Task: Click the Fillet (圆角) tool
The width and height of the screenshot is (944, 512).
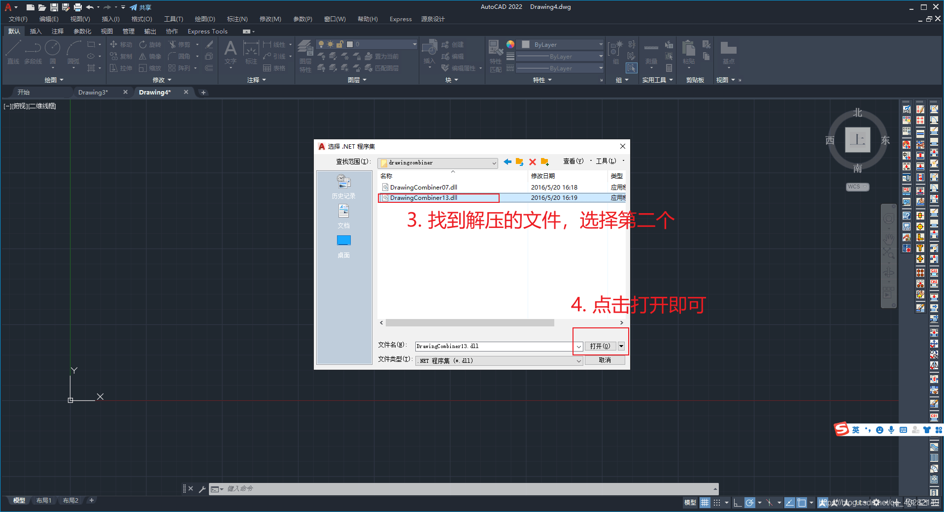Action: click(179, 56)
